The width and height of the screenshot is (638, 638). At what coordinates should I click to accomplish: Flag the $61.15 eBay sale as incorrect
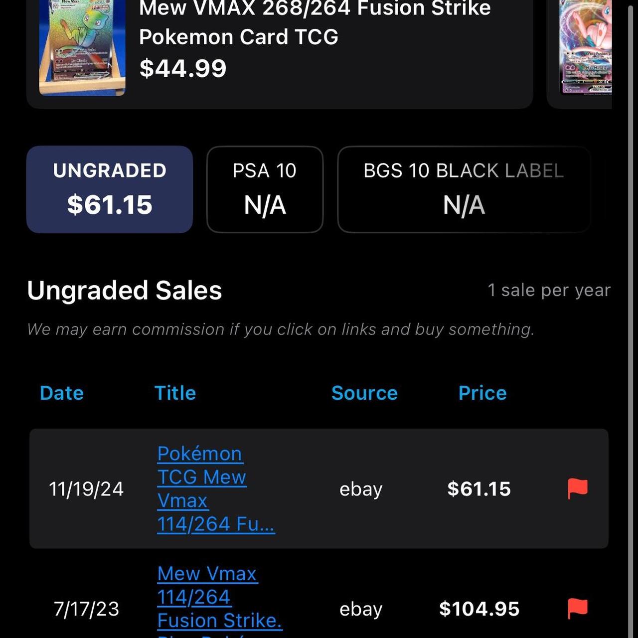click(x=577, y=489)
